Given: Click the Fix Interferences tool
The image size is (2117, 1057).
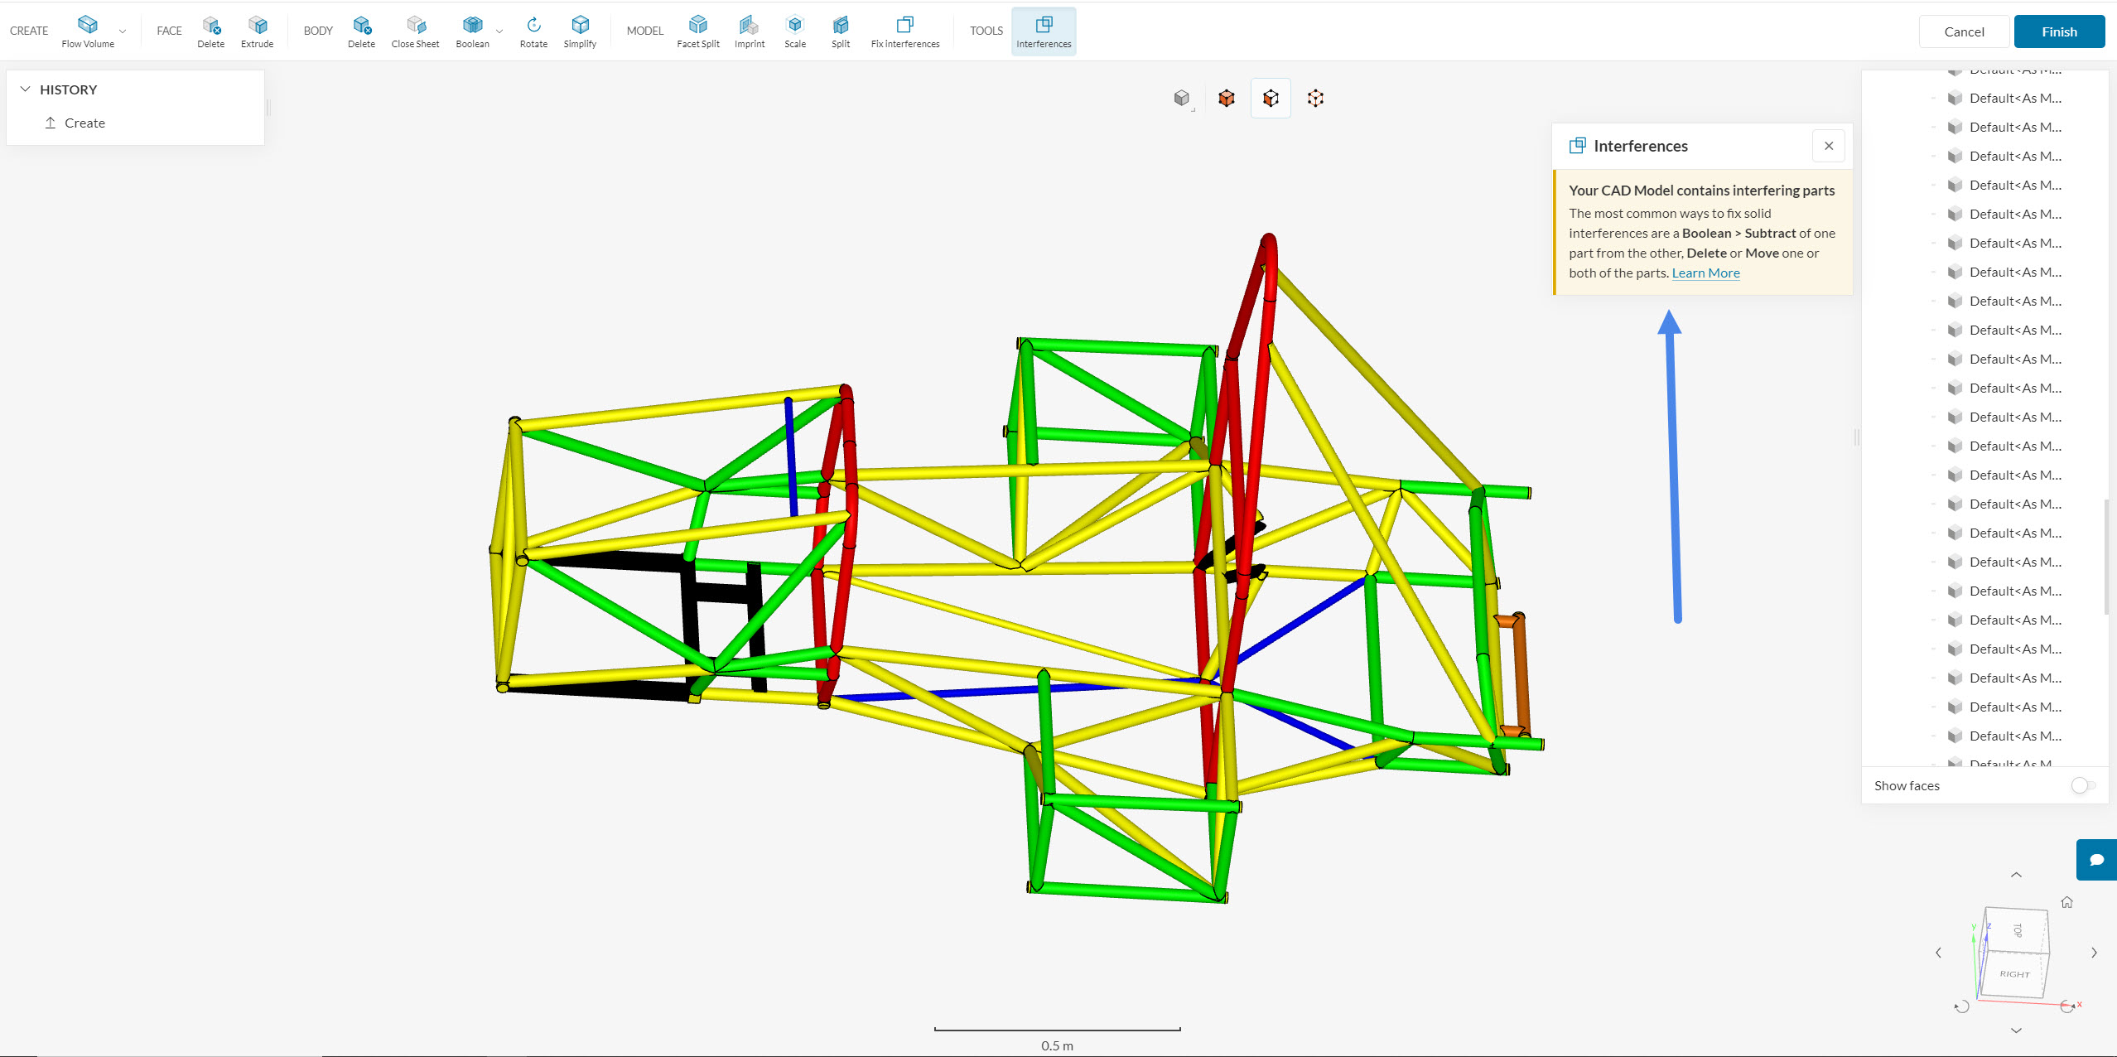Looking at the screenshot, I should tap(904, 31).
